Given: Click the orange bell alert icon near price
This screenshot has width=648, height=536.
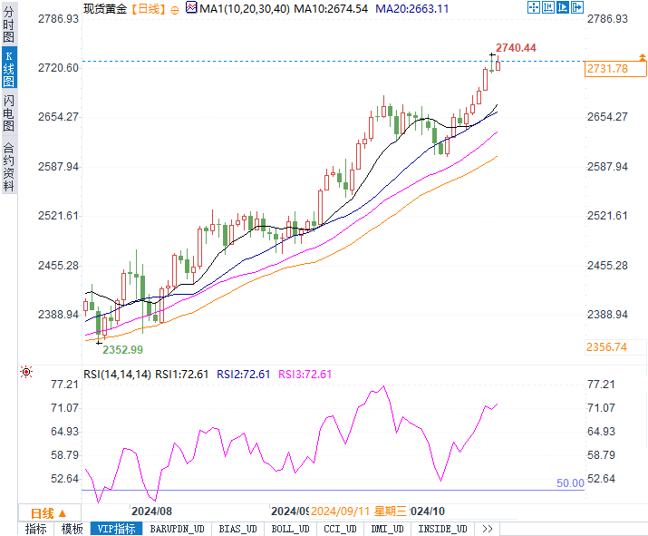Looking at the screenshot, I should coord(642,57).
